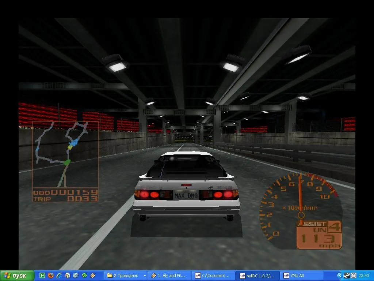Open the 2 Проводник taskbar group
Image resolution: width=374 pixels, height=281 pixels.
(x=126, y=276)
